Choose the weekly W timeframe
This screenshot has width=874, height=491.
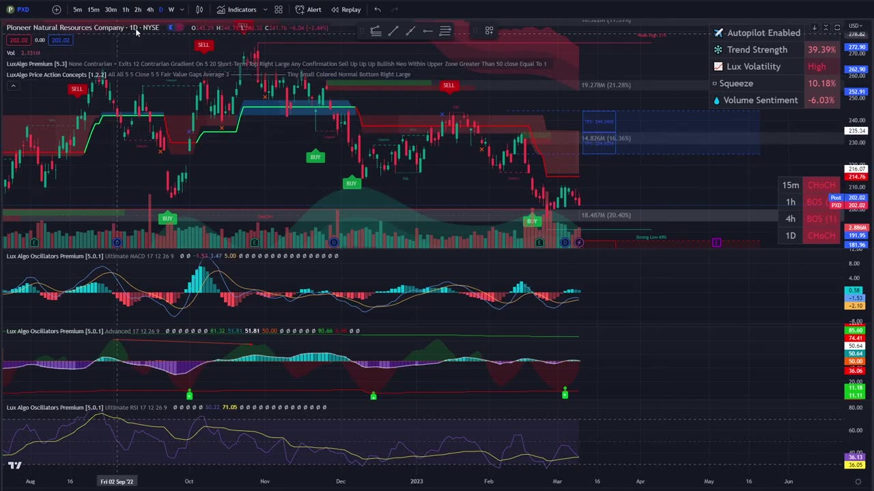171,10
